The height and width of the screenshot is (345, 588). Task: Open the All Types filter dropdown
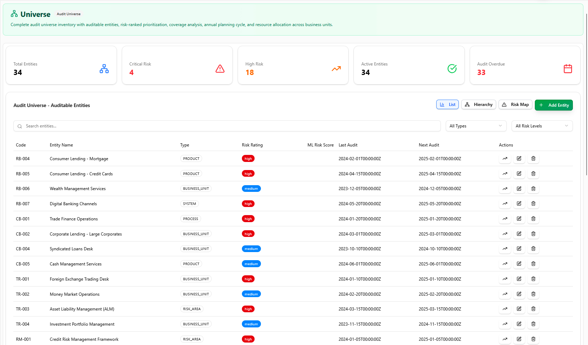pyautogui.click(x=475, y=126)
